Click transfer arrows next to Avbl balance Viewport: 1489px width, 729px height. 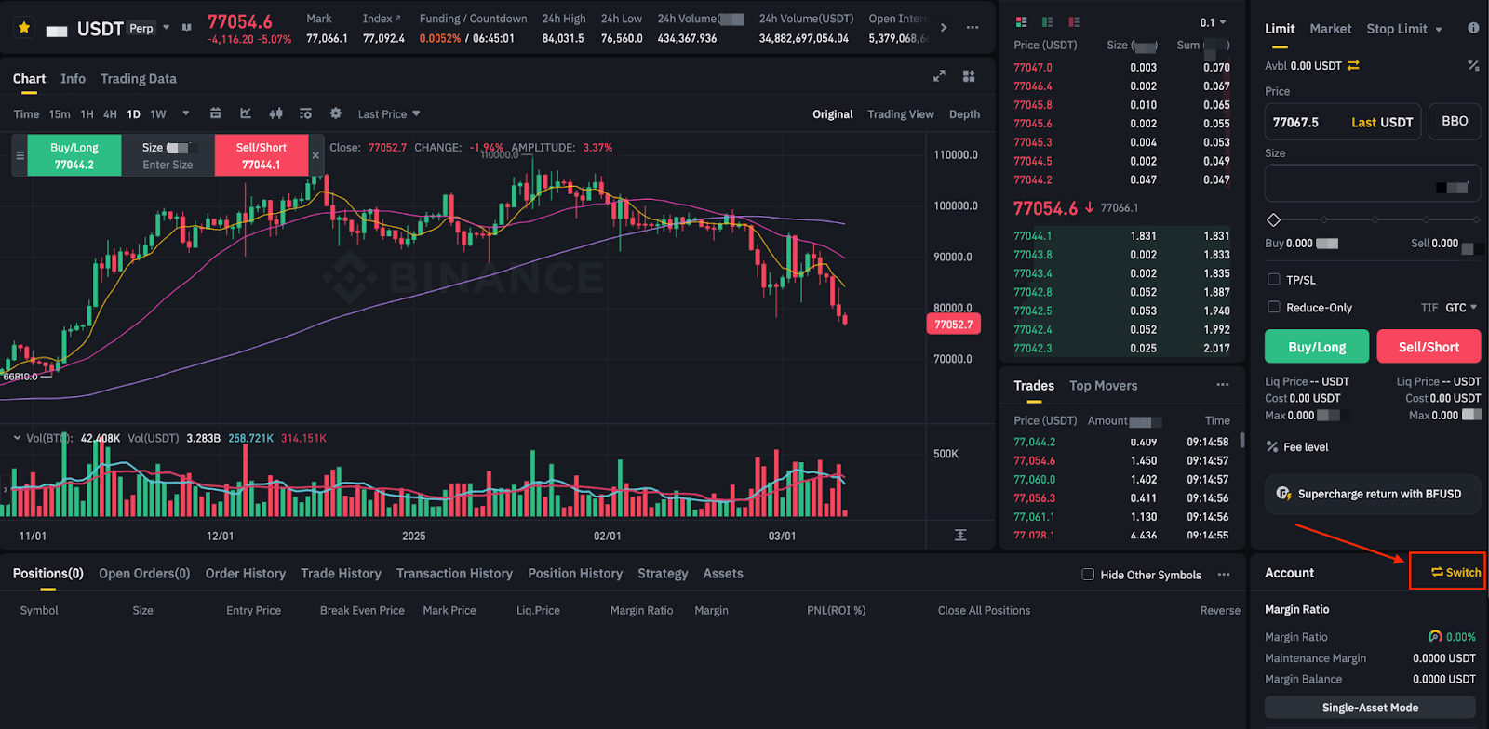pyautogui.click(x=1353, y=65)
